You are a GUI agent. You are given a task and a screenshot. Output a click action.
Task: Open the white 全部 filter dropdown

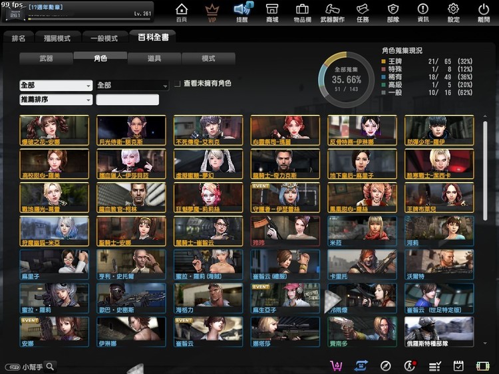click(x=56, y=86)
